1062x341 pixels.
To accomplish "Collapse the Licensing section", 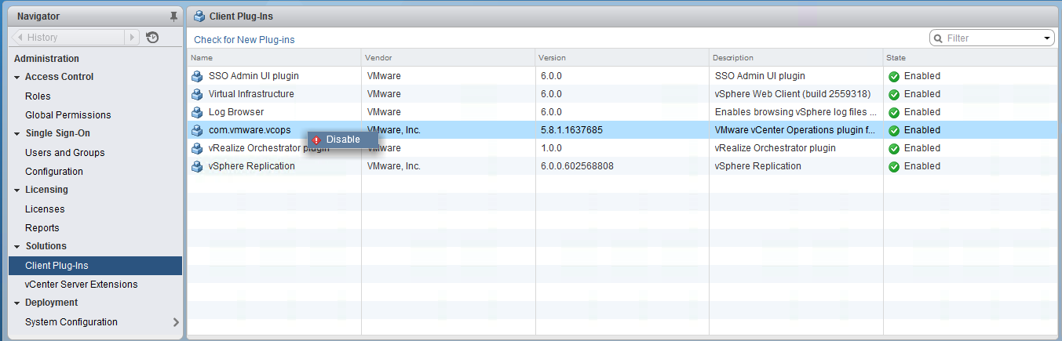I will 17,190.
